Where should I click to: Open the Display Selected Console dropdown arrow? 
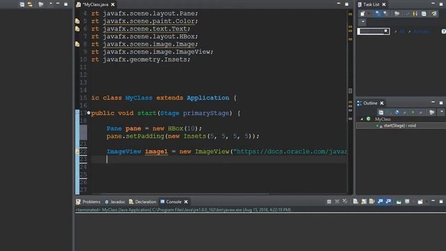click(413, 201)
